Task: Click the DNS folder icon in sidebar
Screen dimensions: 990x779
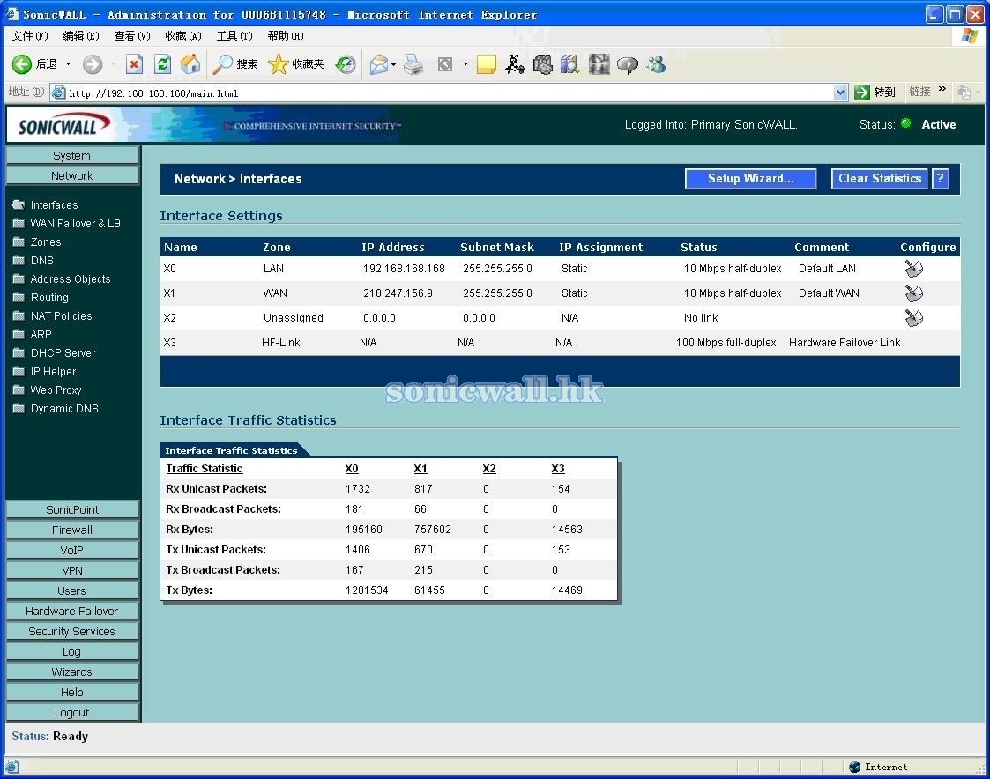Action: click(x=19, y=260)
